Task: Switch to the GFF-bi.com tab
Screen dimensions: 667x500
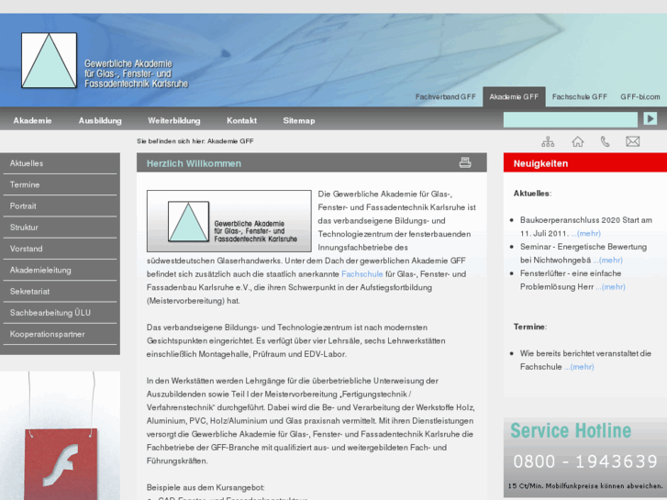Action: pos(640,97)
